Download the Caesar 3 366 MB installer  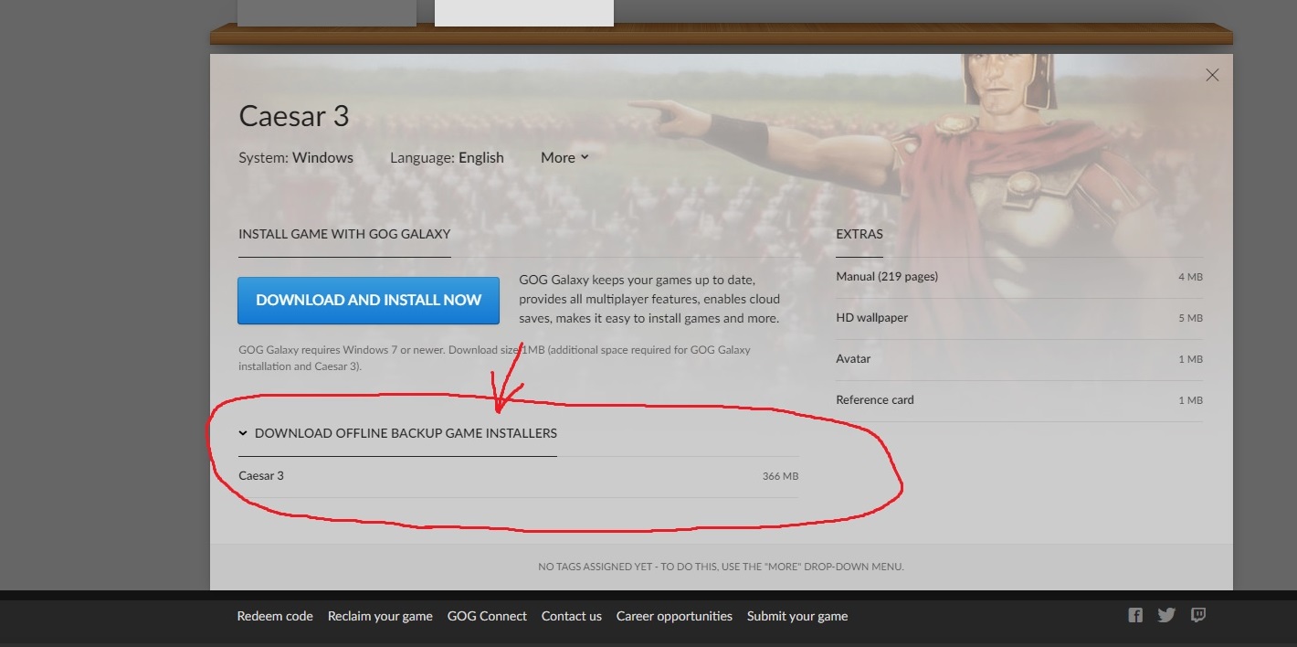point(518,476)
